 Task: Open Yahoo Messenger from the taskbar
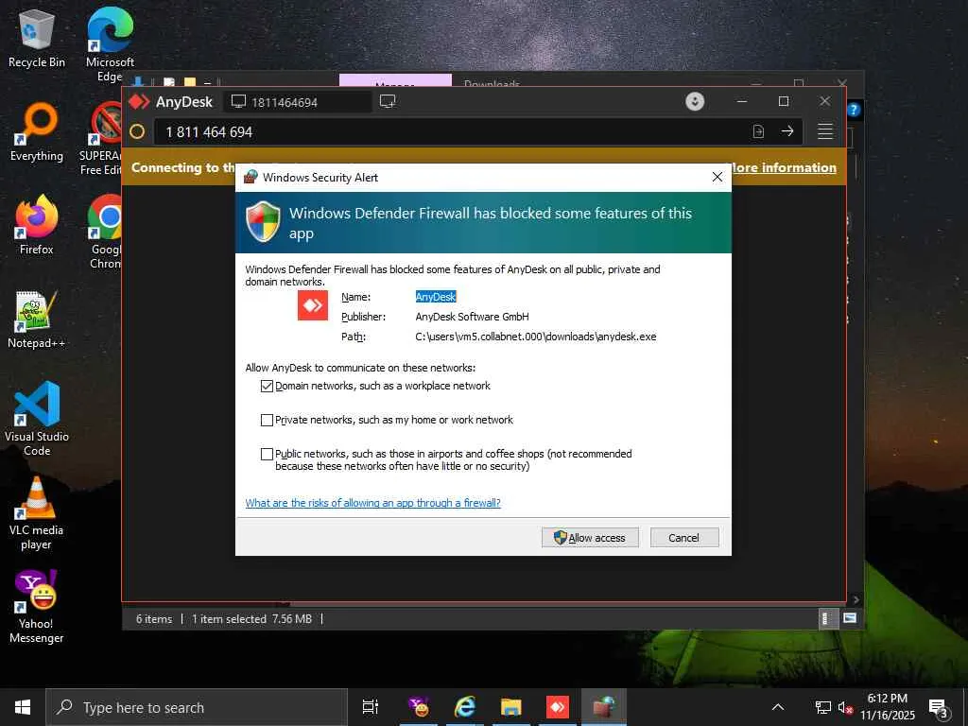419,707
